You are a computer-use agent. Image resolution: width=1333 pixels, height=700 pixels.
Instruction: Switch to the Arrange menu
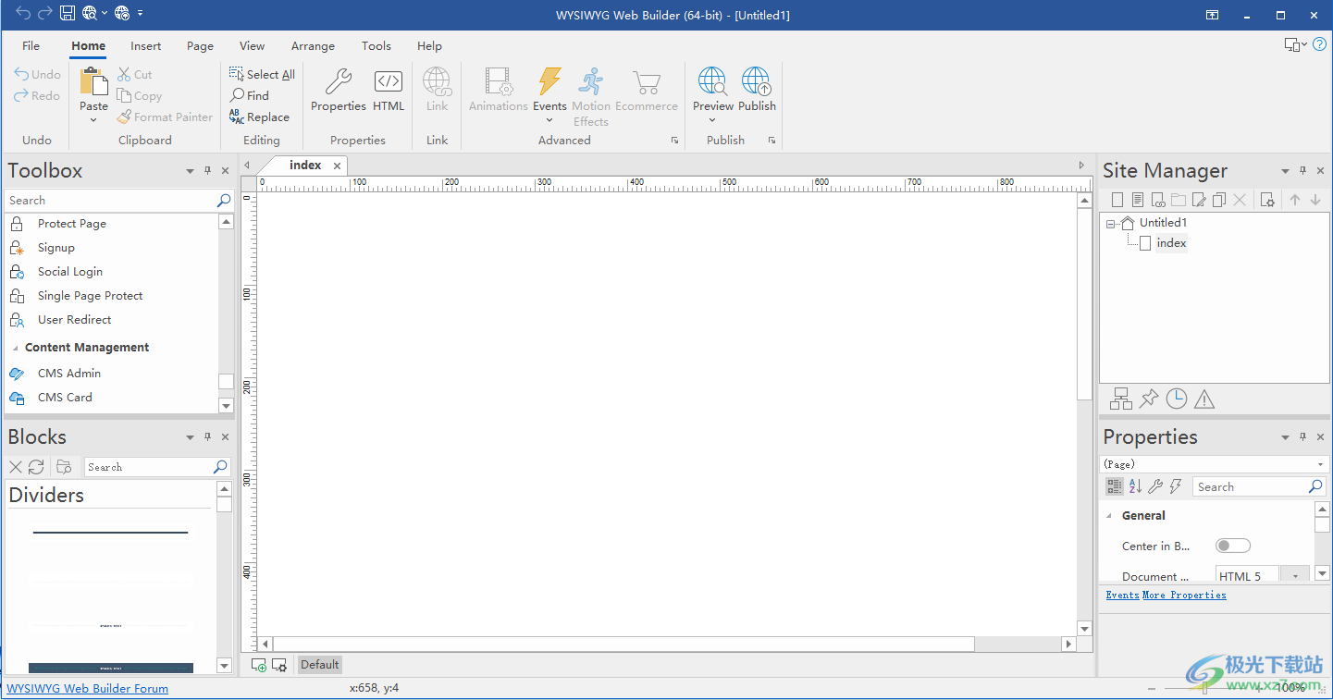313,45
